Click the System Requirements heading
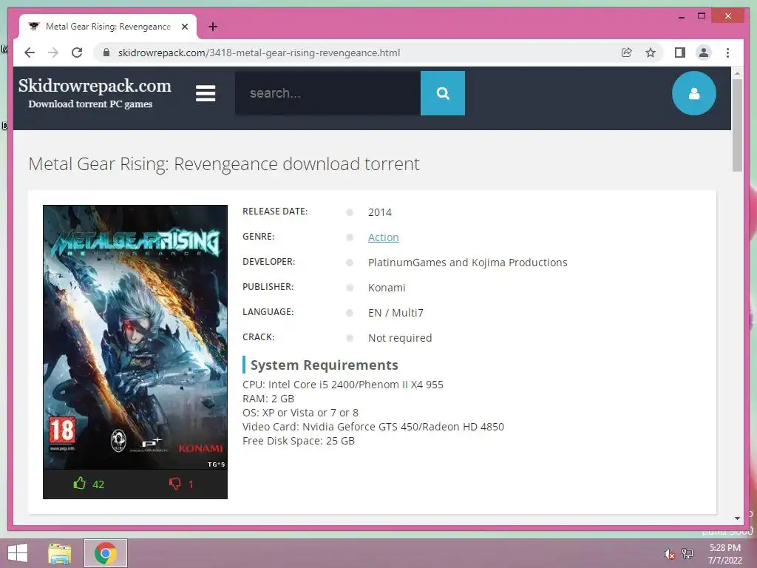Image resolution: width=757 pixels, height=568 pixels. [x=324, y=365]
